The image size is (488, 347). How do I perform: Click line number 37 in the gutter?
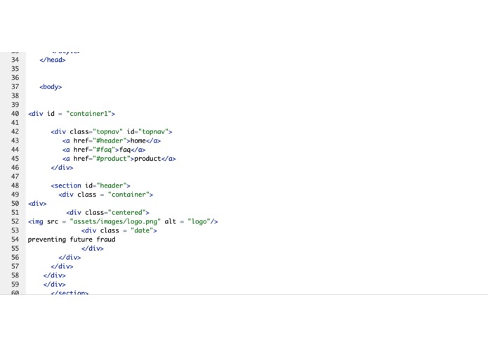15,87
